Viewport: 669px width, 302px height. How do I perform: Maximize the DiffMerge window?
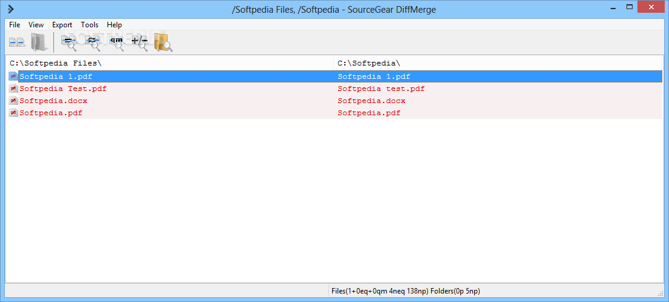[629, 7]
